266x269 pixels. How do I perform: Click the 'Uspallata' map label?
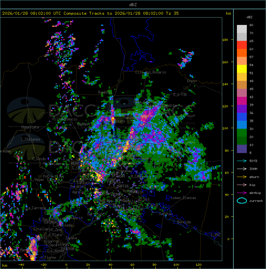(x=30, y=127)
